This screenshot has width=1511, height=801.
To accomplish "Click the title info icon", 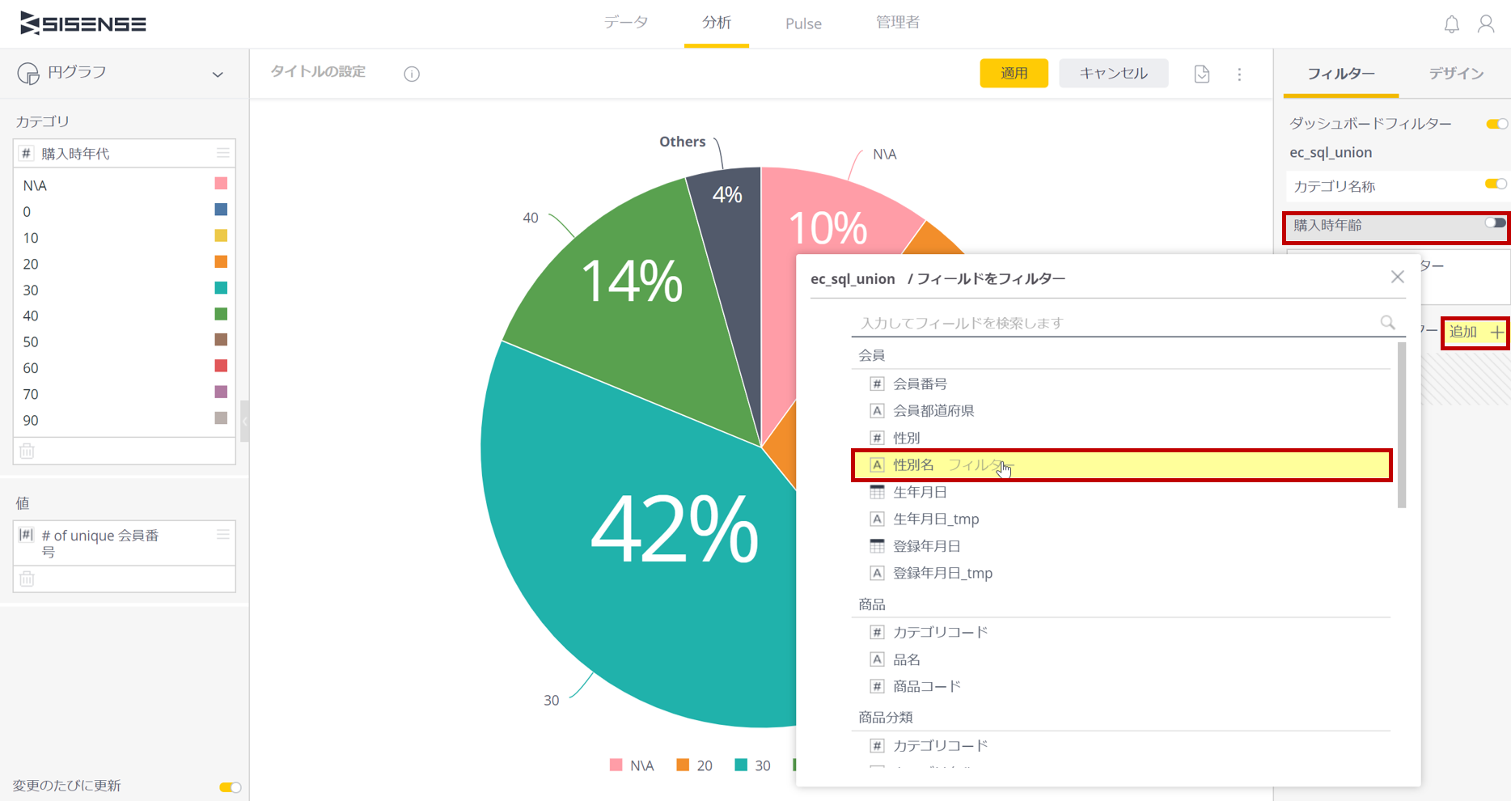I will (x=412, y=74).
